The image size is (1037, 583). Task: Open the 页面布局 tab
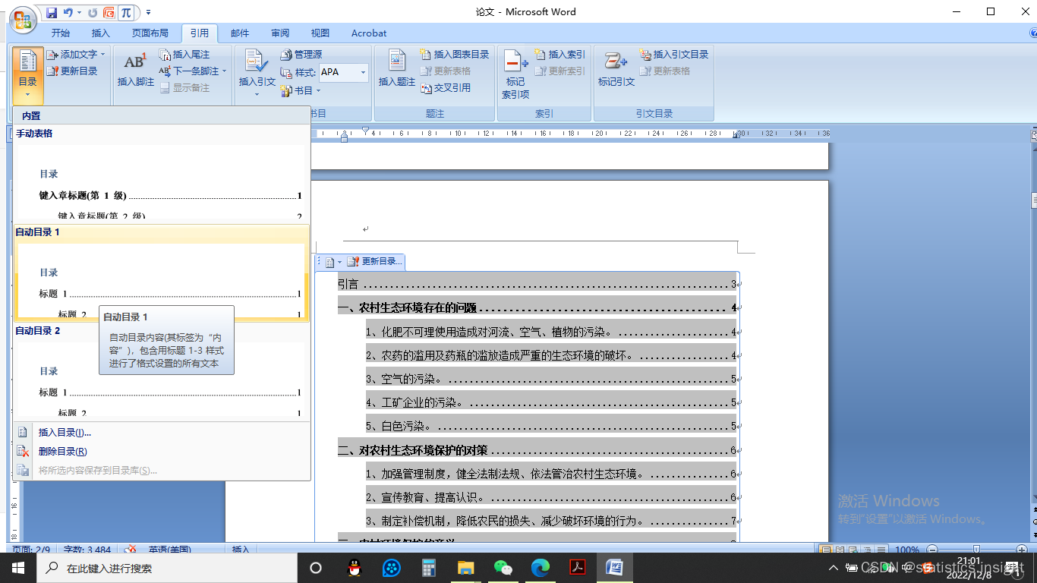[150, 33]
